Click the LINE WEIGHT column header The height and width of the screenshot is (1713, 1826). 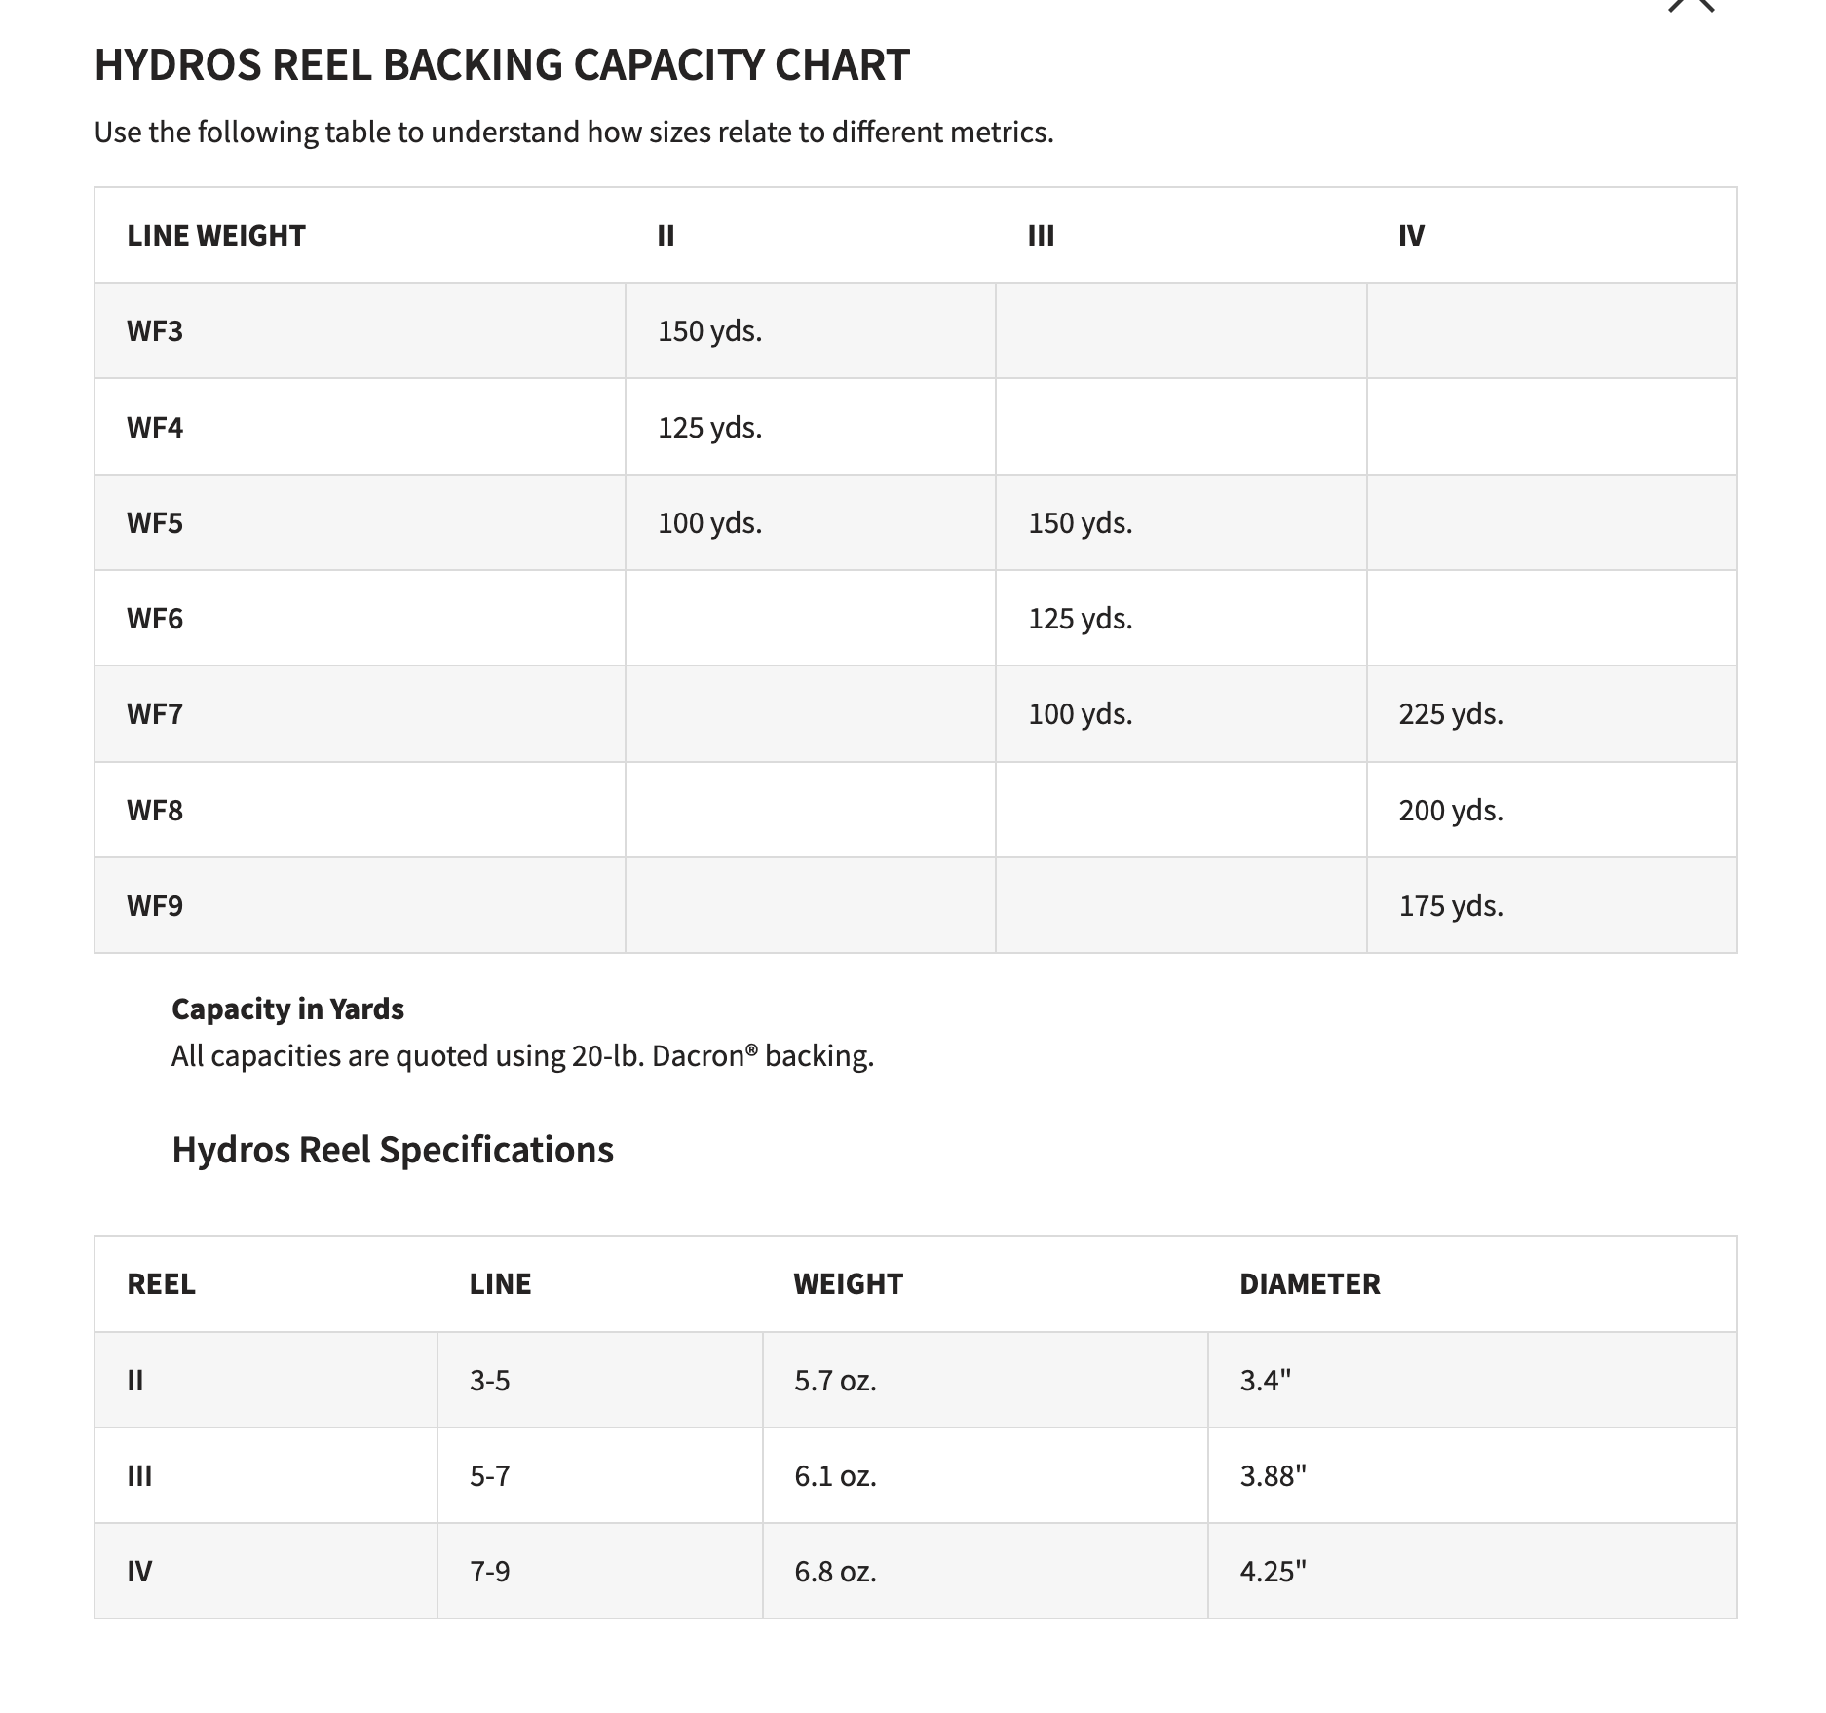pos(216,236)
